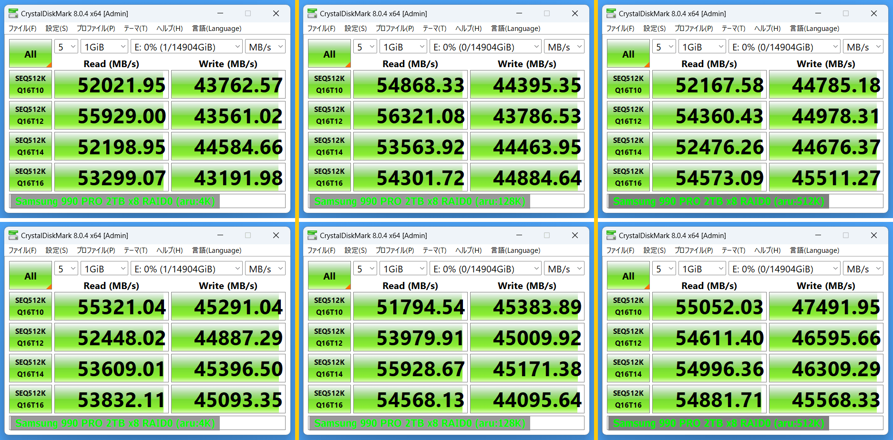Launch SEQ512K Q16T10 test beside 52167.58 result

tap(628, 84)
